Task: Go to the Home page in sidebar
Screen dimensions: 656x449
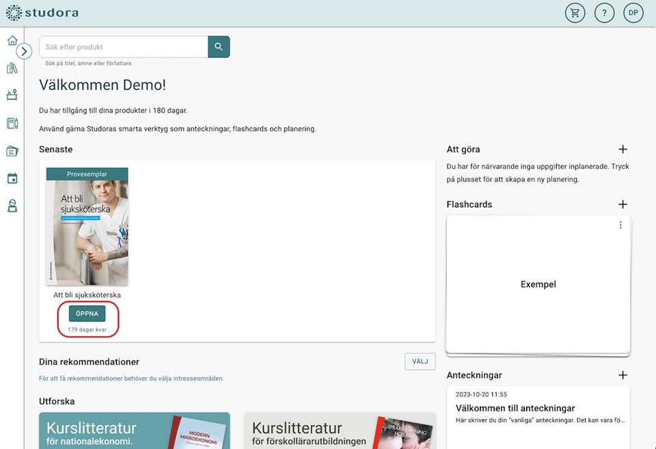Action: (12, 41)
